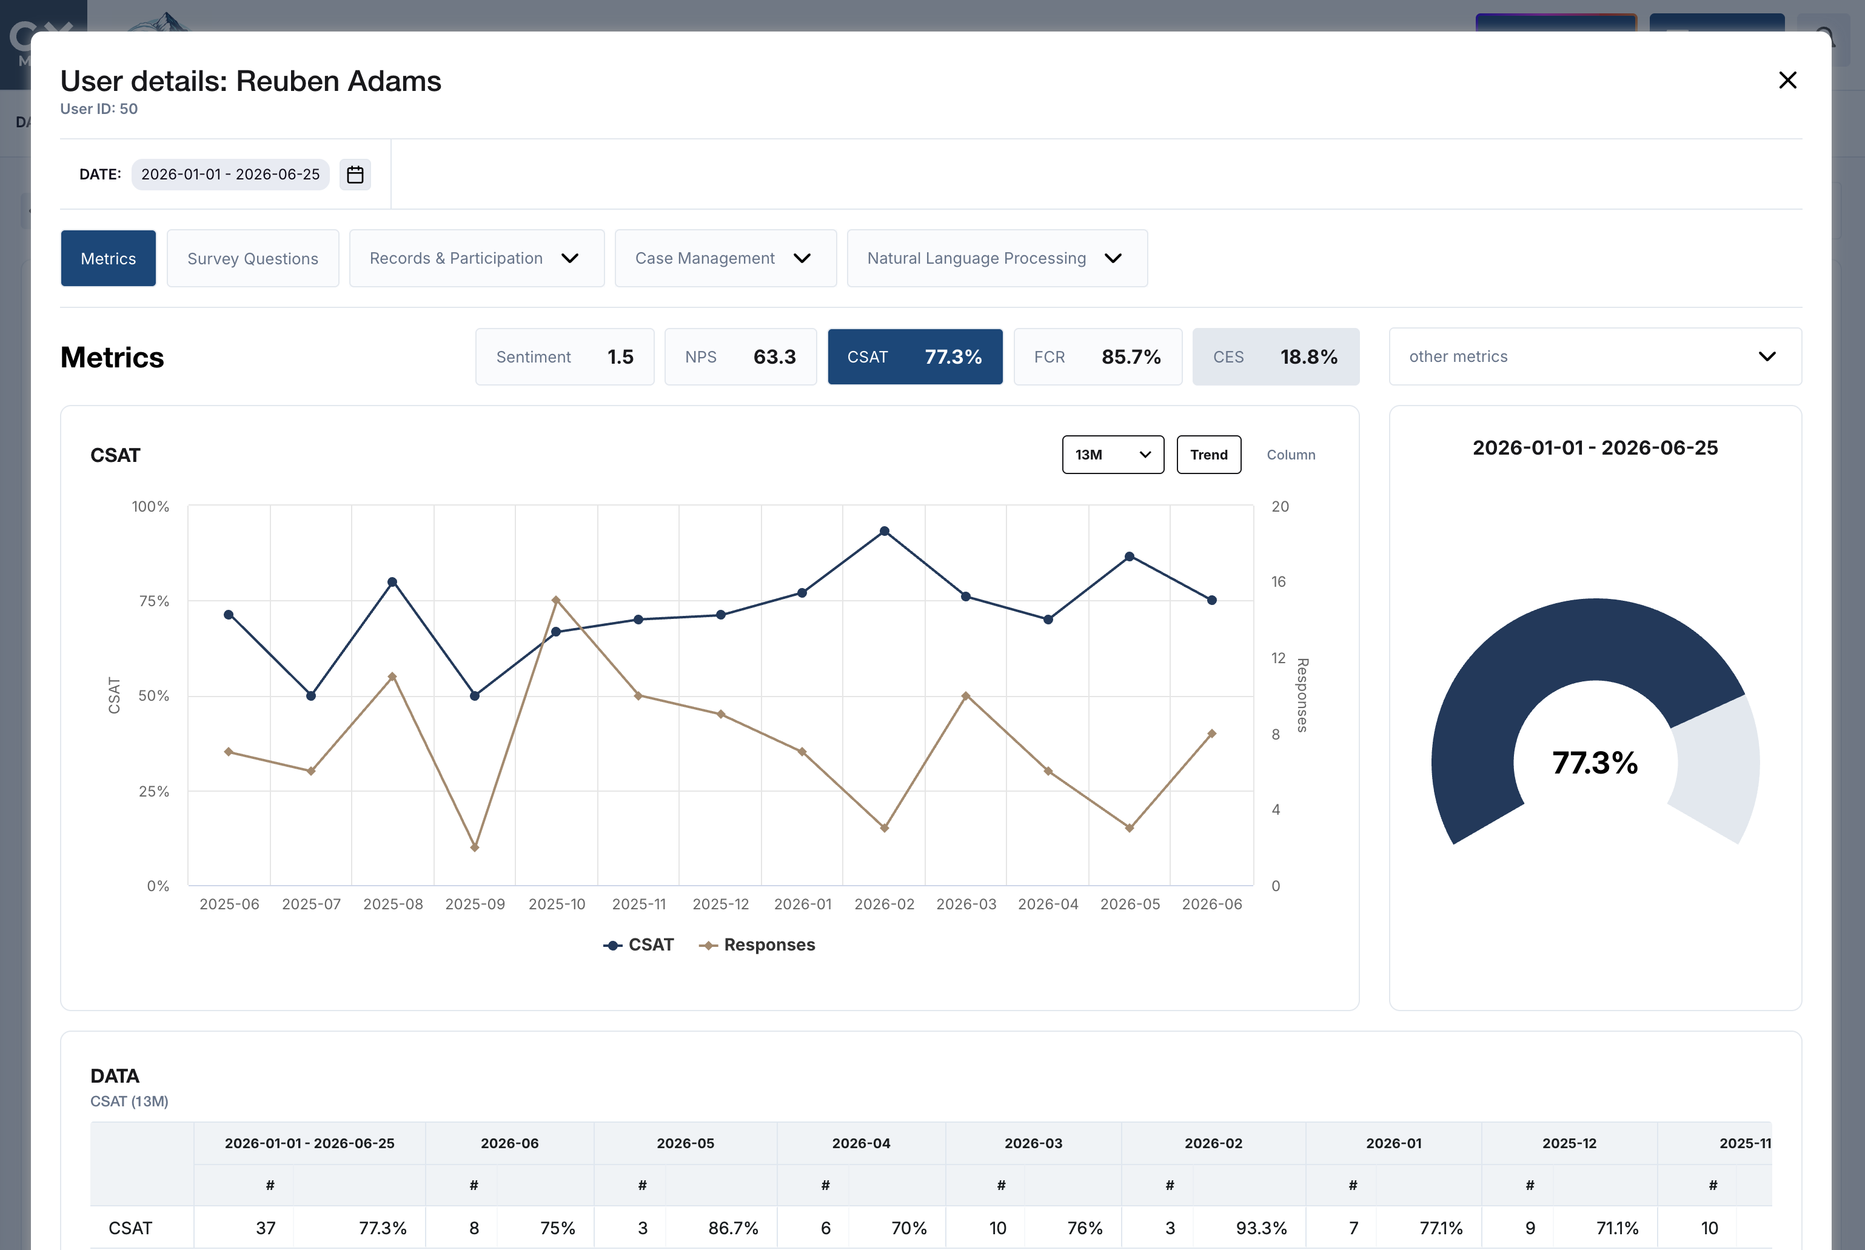Switch chart to Column view
The image size is (1865, 1250).
pos(1291,455)
